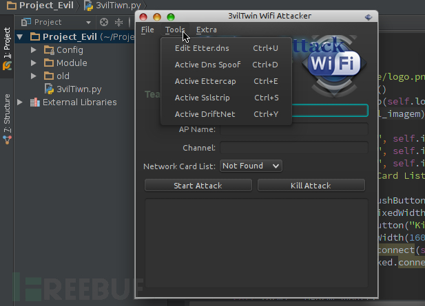This screenshot has height=306, width=425.
Task: Open the Network Card List dropdown
Action: tap(251, 166)
